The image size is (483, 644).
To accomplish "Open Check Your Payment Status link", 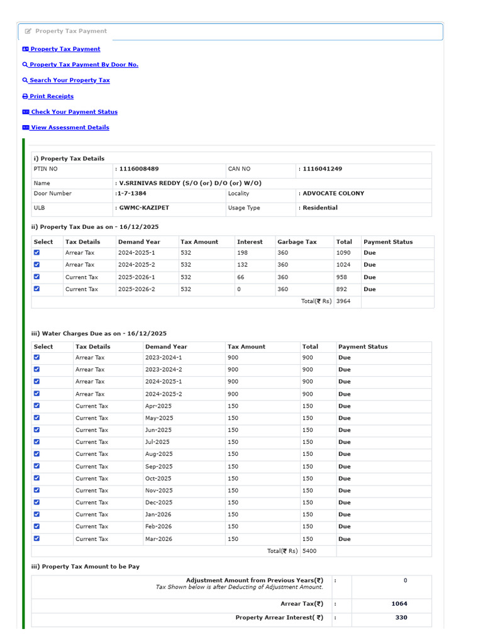I will (x=74, y=112).
